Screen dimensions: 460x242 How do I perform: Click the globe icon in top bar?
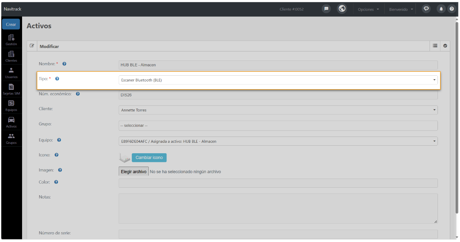tap(342, 9)
